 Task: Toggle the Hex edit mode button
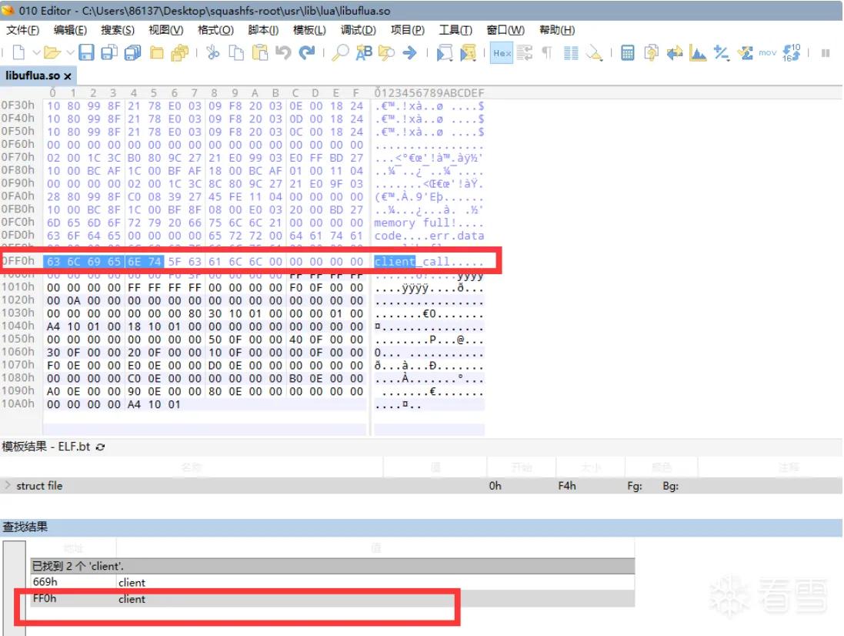(x=502, y=52)
